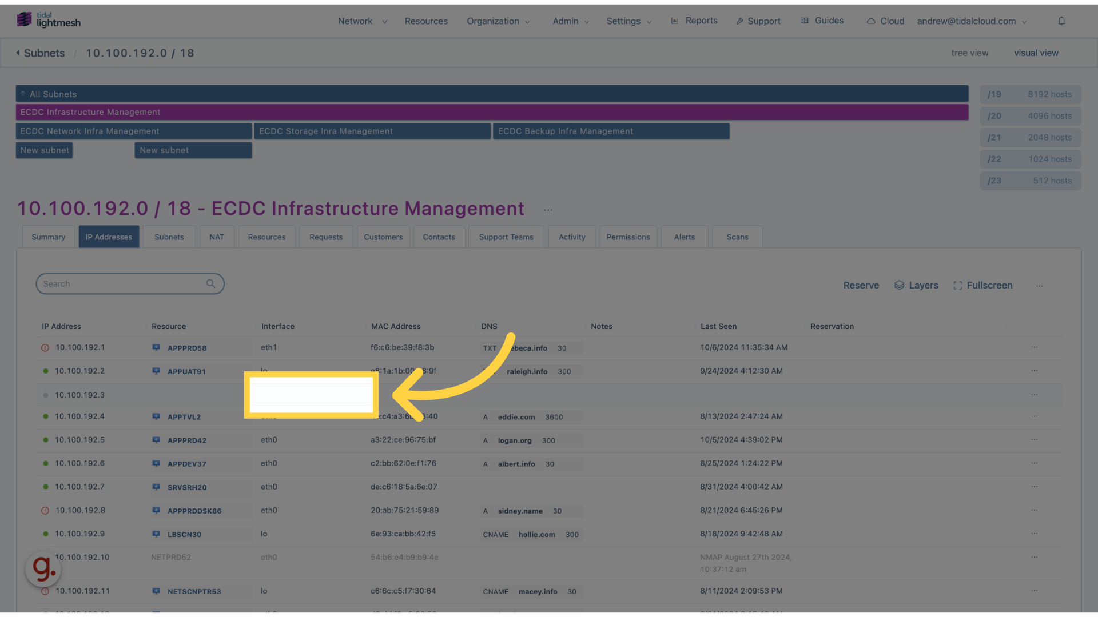Switch to the Subnets tab

(x=169, y=237)
